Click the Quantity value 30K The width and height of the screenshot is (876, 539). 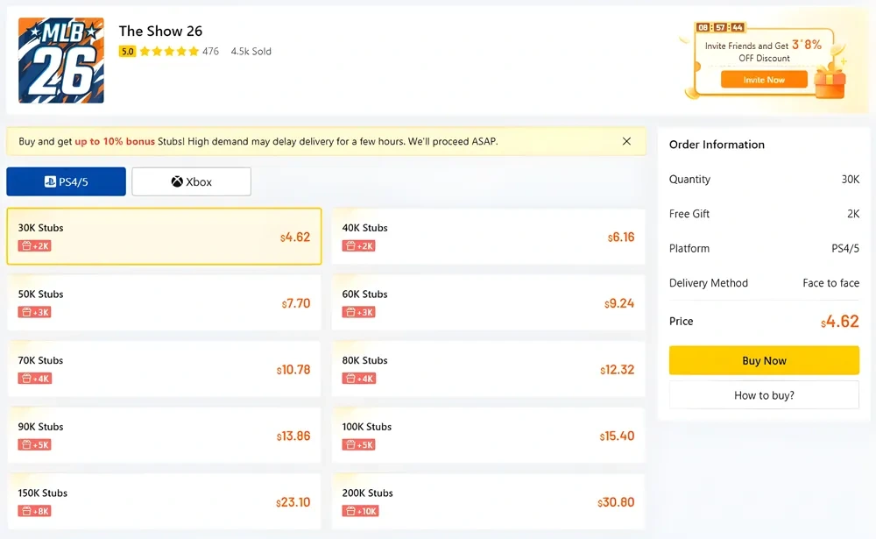pyautogui.click(x=851, y=180)
